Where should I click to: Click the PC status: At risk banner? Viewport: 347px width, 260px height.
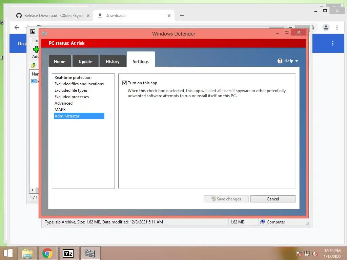coord(174,43)
